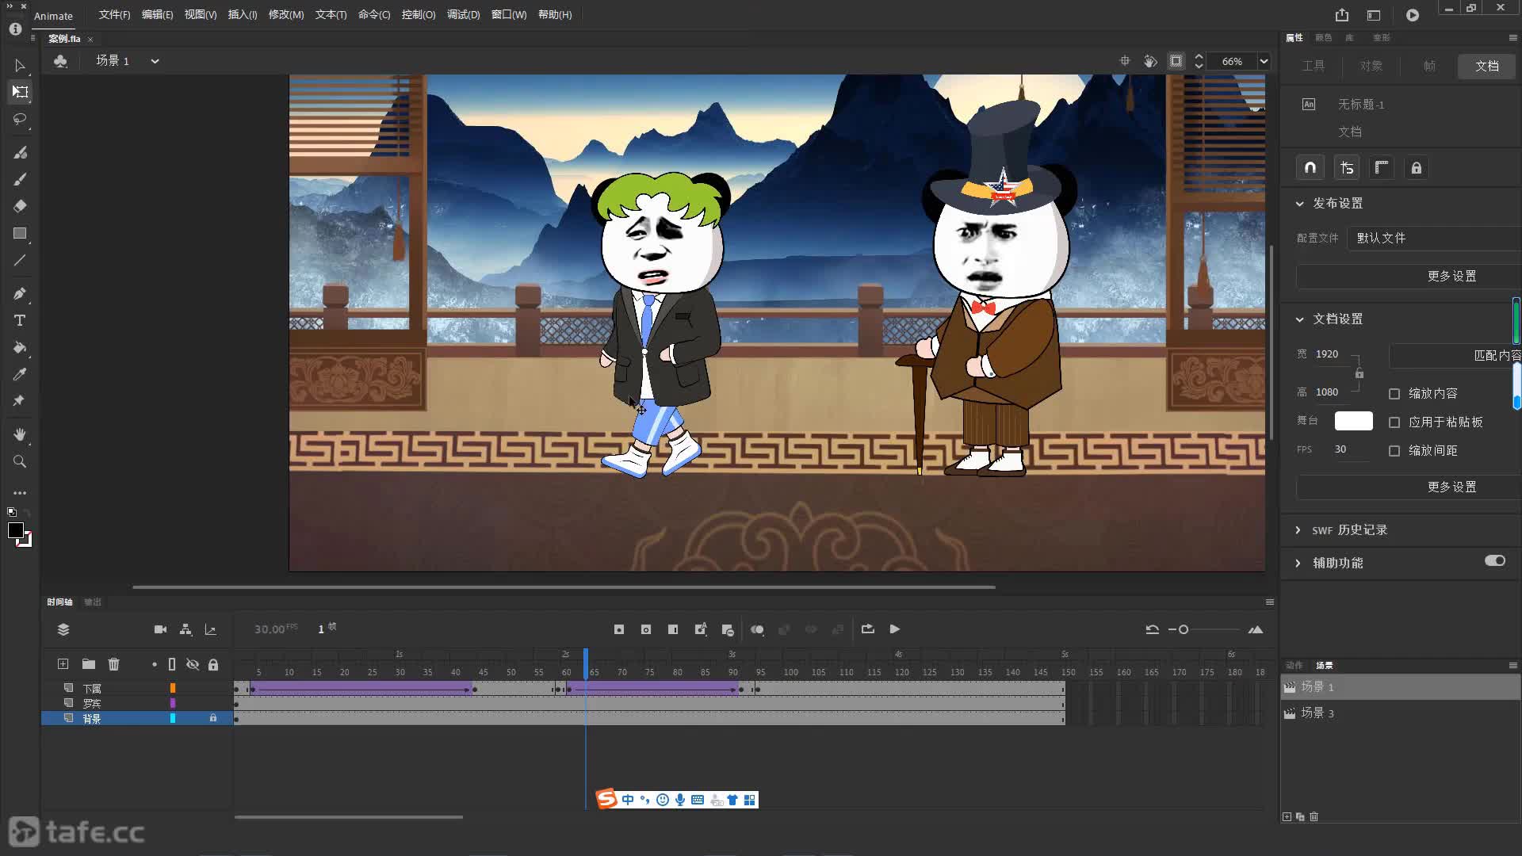Expand the SWF 历史记录 section
Image resolution: width=1522 pixels, height=856 pixels.
point(1298,530)
